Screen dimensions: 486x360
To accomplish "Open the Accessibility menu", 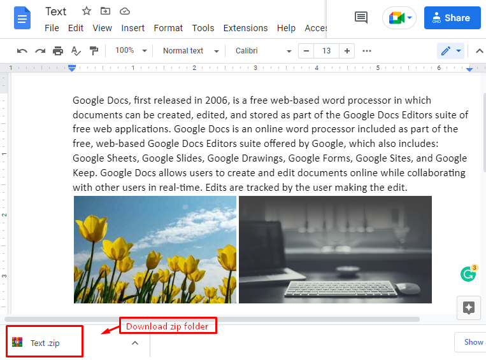I will pyautogui.click(x=315, y=28).
